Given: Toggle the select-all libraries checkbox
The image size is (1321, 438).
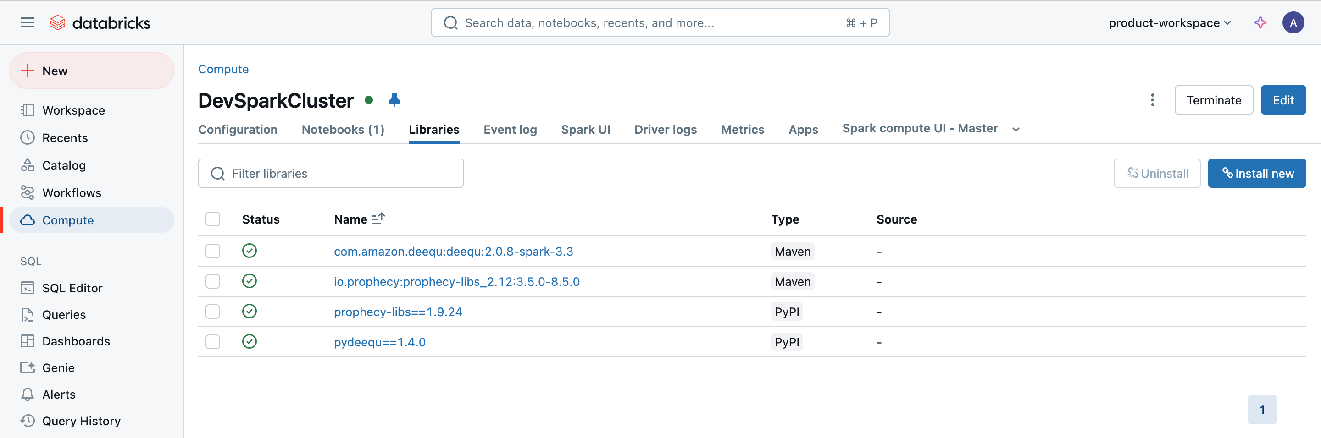Looking at the screenshot, I should 213,219.
